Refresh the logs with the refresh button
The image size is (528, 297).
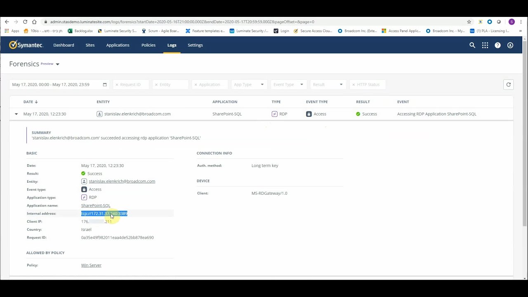click(x=509, y=85)
